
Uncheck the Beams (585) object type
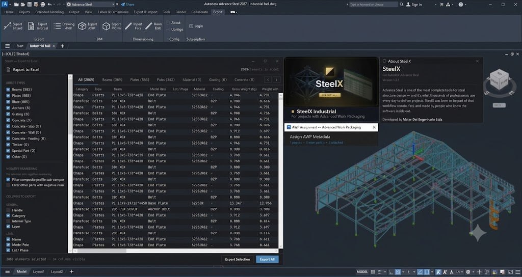tap(8, 90)
